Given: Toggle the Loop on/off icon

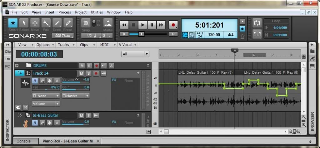Looking at the screenshot, I should pyautogui.click(x=257, y=23).
